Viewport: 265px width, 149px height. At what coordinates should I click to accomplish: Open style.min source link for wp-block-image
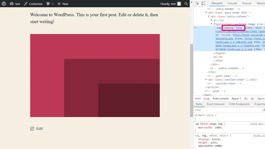pyautogui.click(x=257, y=124)
